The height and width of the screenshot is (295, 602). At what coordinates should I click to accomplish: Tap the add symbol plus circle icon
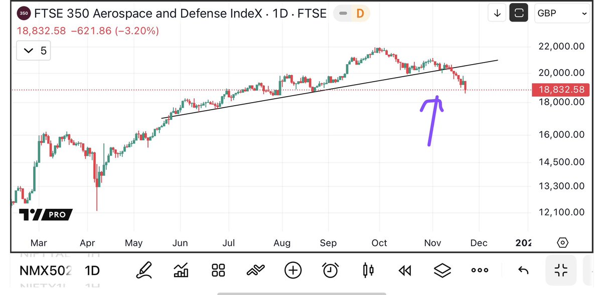[293, 270]
